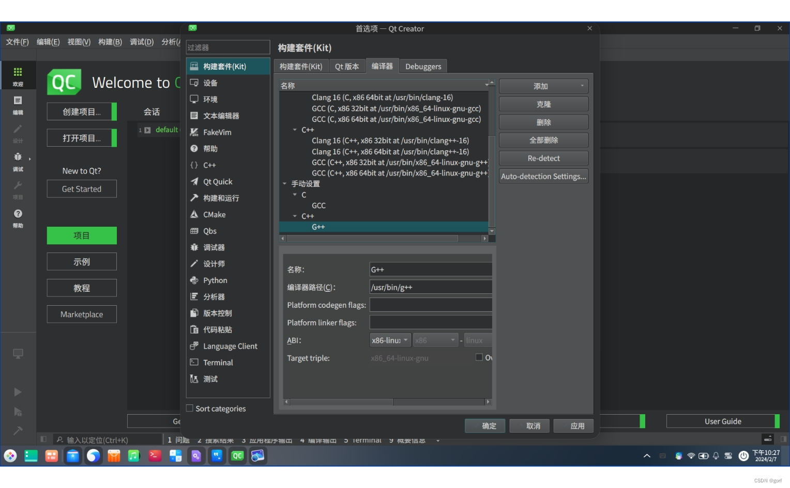Screen dimensions: 790x488
Task: Open Debug mode bug icon in sidebar
Action: (18, 161)
